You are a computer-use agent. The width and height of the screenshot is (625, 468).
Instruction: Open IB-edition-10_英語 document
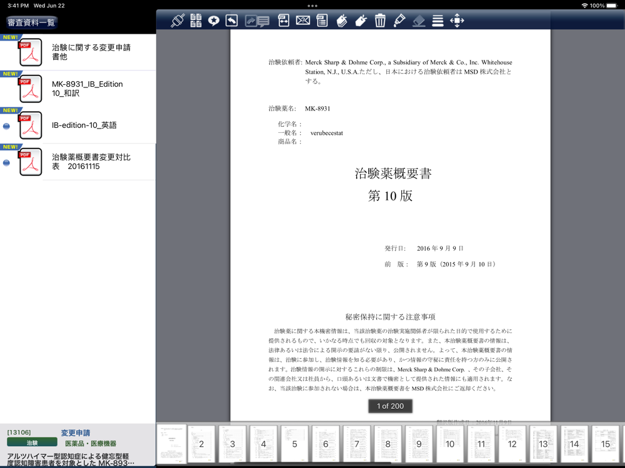[77, 125]
